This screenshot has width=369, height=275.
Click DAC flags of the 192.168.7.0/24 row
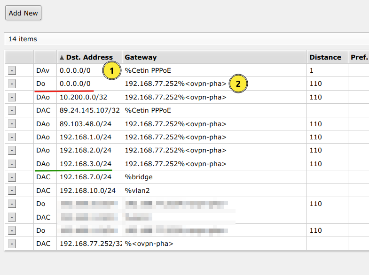pyautogui.click(x=43, y=177)
